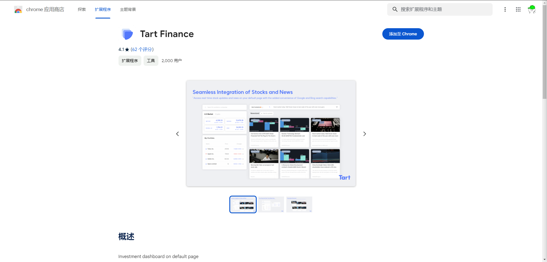The width and height of the screenshot is (547, 262).
Task: Show the next screenshot with right arrow
Action: (365, 134)
